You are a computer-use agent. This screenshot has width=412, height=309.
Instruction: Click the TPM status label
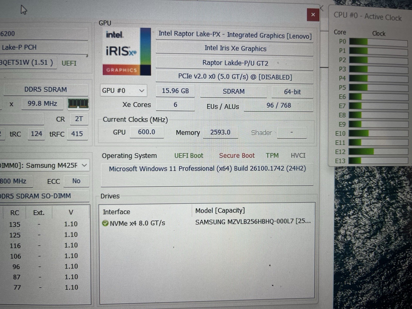tap(272, 156)
